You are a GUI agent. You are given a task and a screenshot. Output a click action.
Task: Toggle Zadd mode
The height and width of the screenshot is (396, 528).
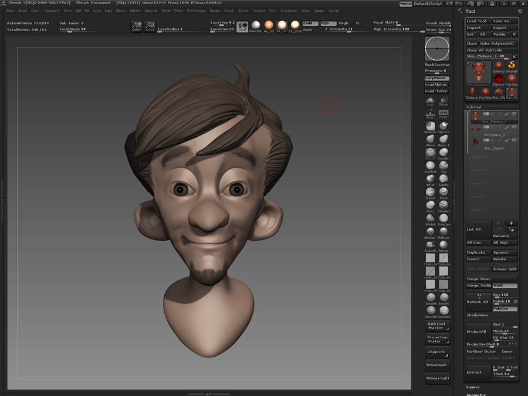tap(310, 23)
